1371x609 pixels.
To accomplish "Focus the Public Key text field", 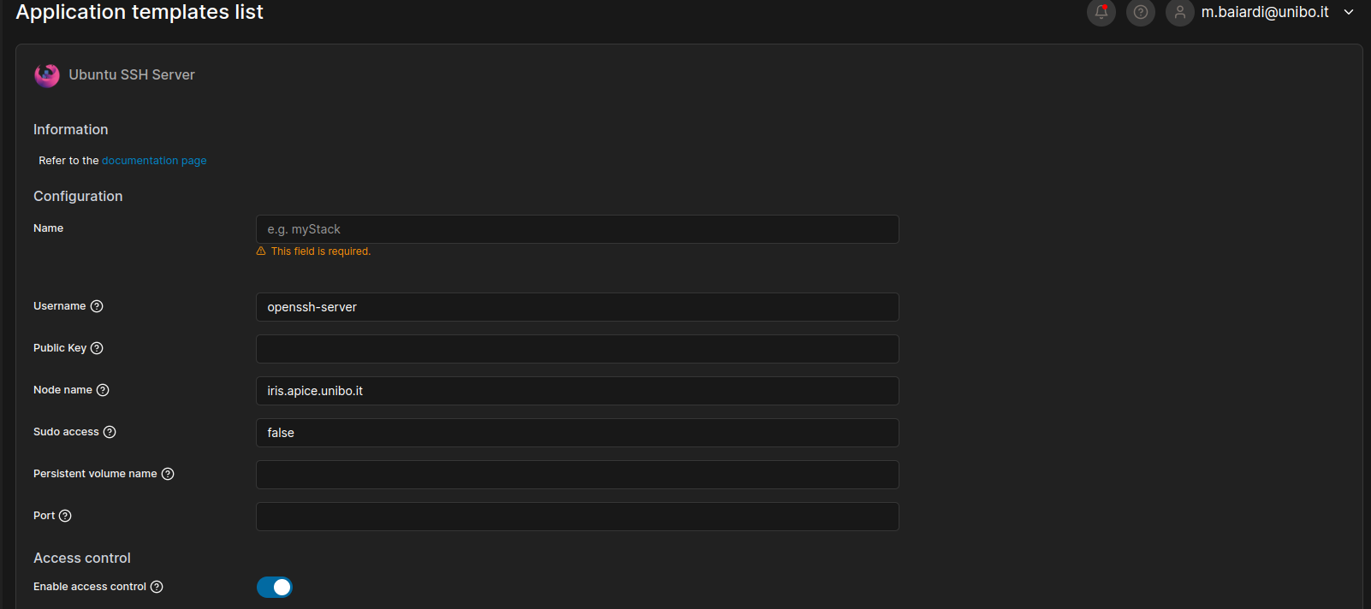I will 577,349.
